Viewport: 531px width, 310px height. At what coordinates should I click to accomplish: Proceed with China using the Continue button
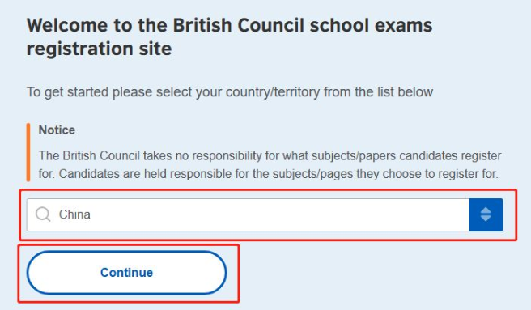pos(126,273)
